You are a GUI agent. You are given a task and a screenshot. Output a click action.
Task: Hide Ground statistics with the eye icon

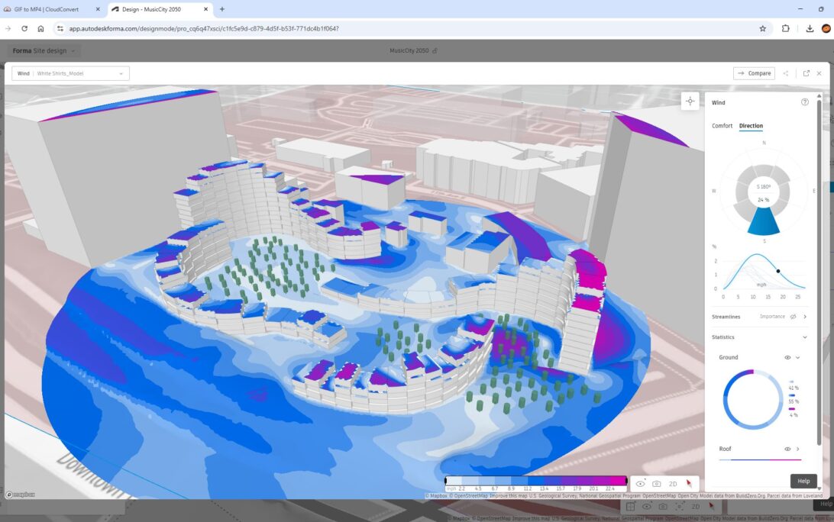point(787,357)
